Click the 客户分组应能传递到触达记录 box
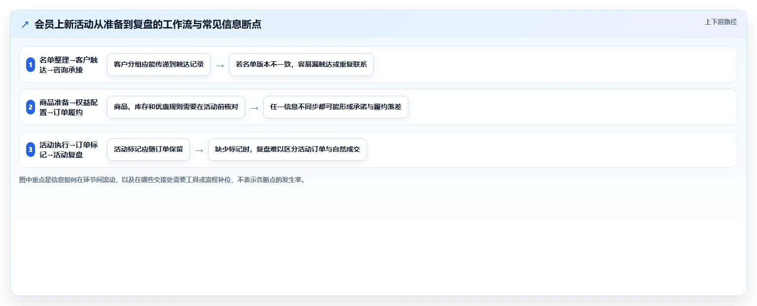757x306 pixels. point(159,65)
